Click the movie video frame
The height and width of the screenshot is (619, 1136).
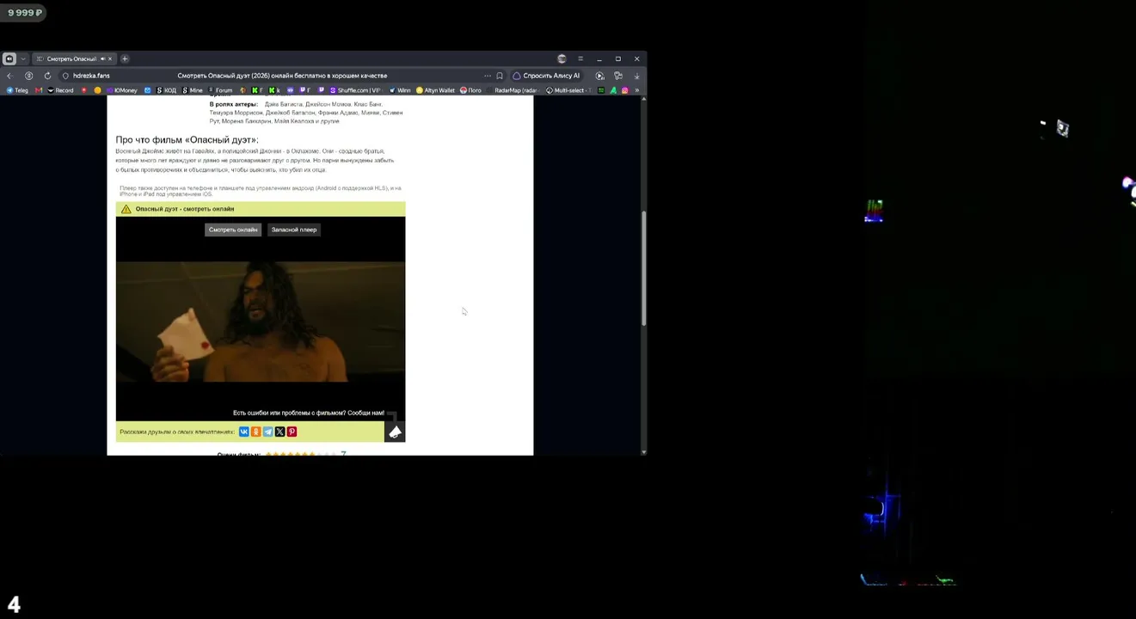click(x=261, y=322)
